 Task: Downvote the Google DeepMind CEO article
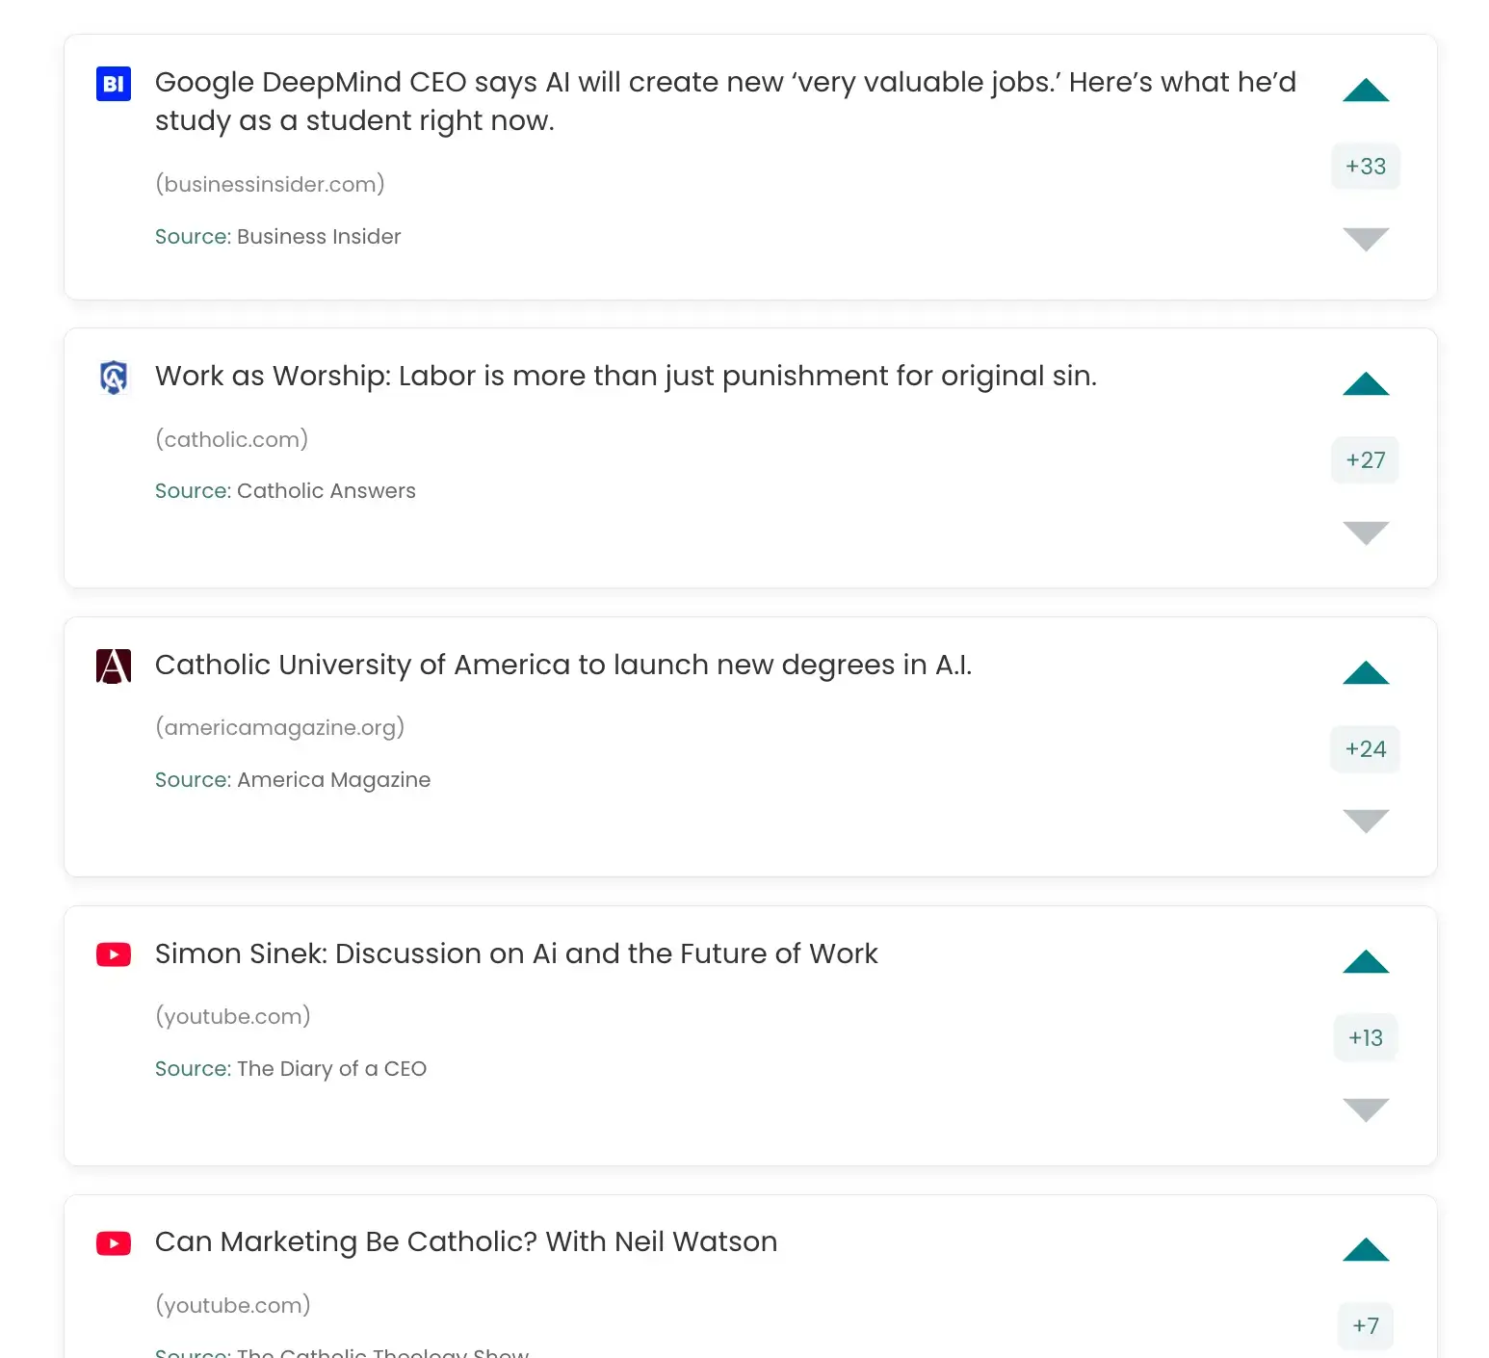point(1366,239)
